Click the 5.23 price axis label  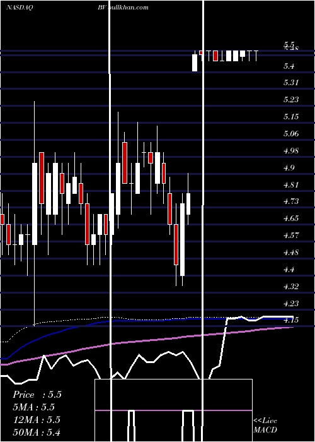[x=291, y=100]
